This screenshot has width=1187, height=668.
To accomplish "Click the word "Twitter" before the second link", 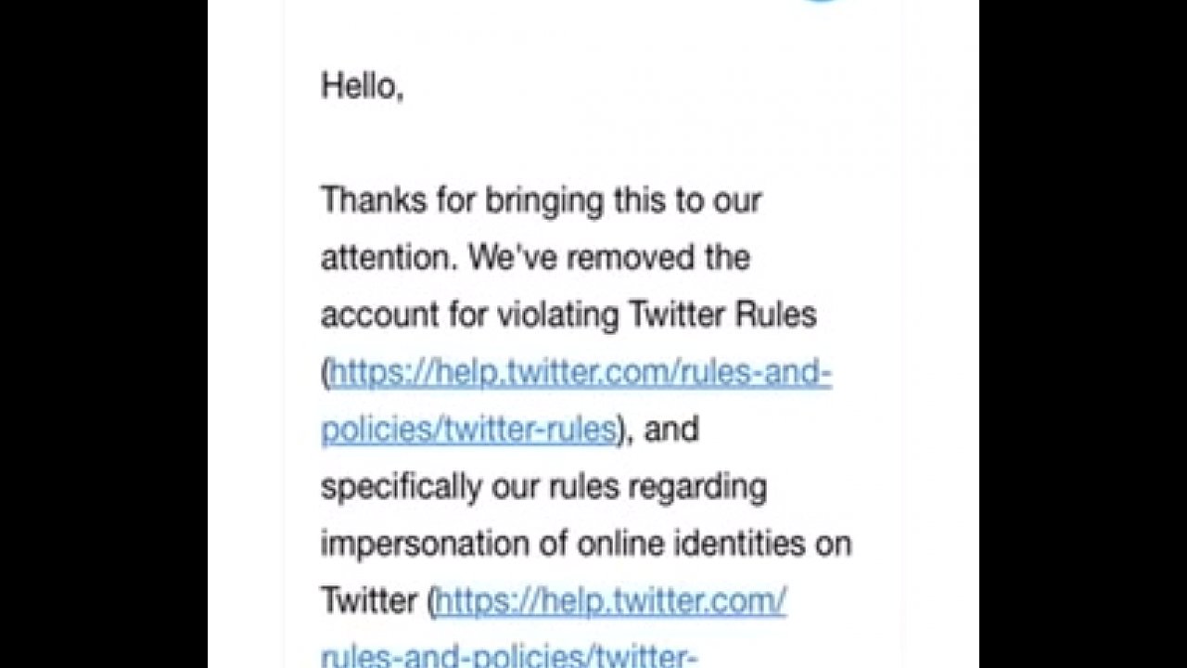I will coord(368,601).
